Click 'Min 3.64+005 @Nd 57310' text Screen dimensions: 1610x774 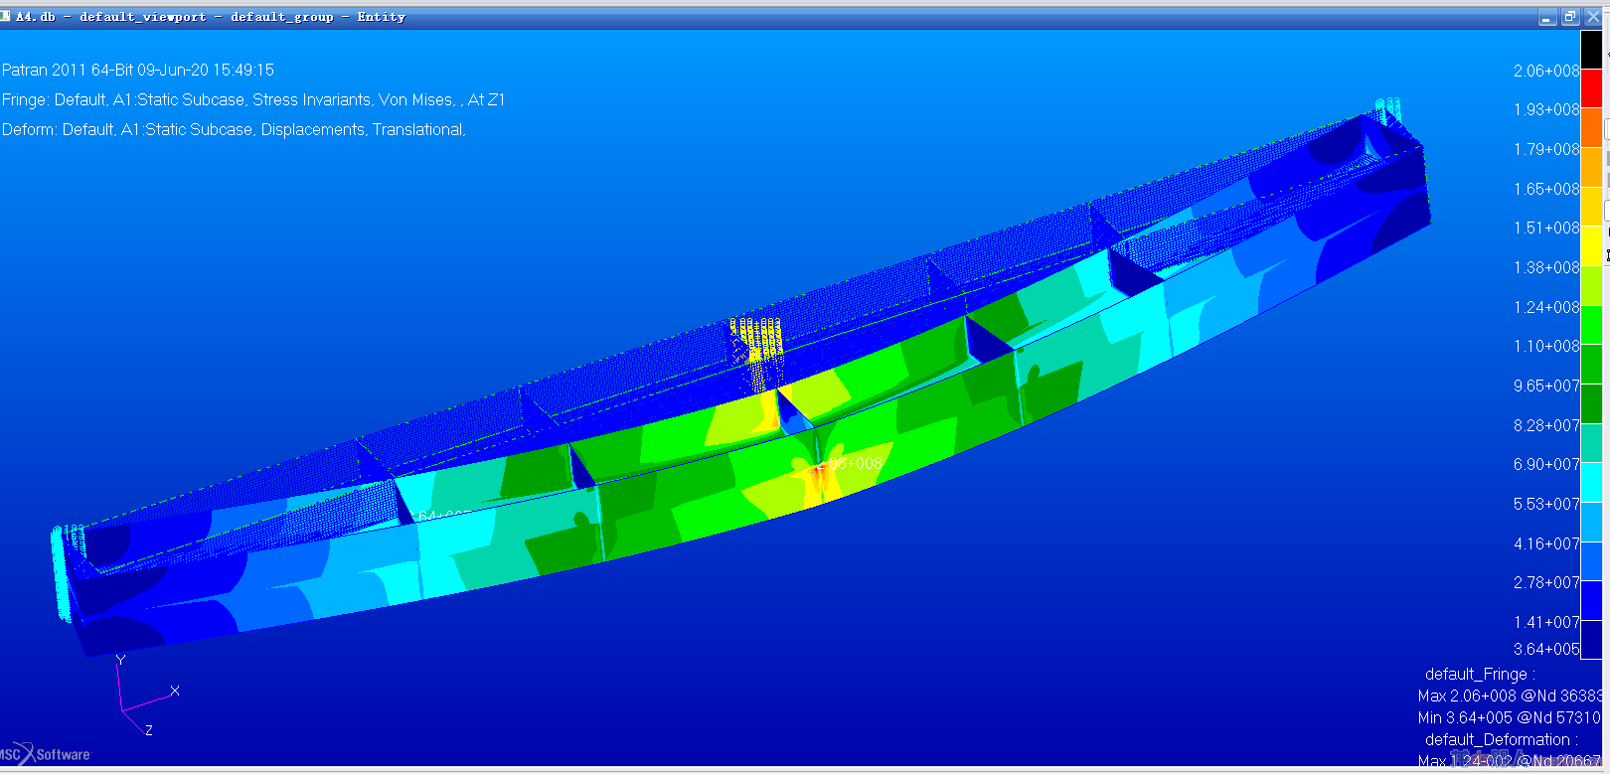[x=1510, y=717]
